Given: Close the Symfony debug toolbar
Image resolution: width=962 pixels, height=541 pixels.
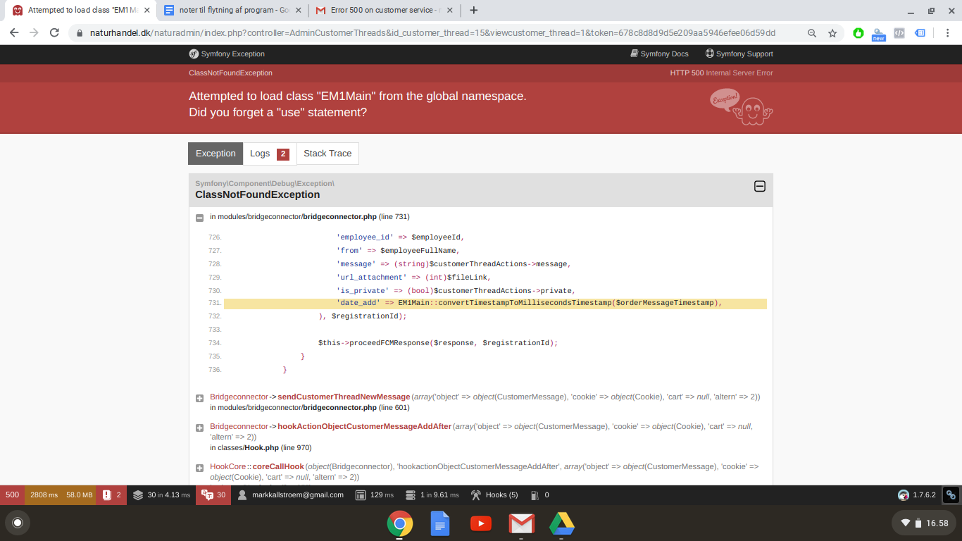Looking at the screenshot, I should point(951,495).
